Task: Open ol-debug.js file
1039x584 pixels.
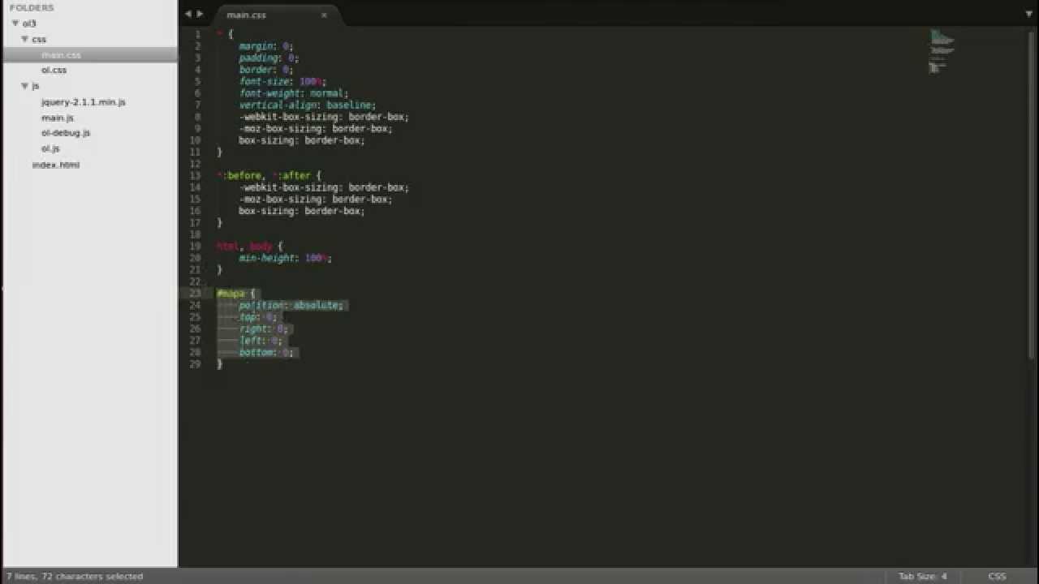Action: [x=65, y=132]
